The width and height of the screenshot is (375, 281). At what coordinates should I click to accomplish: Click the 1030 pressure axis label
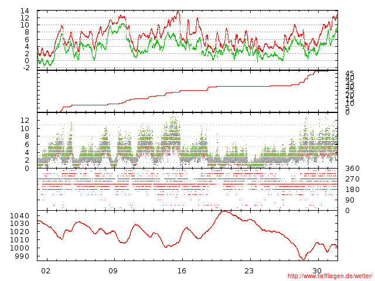(19, 224)
